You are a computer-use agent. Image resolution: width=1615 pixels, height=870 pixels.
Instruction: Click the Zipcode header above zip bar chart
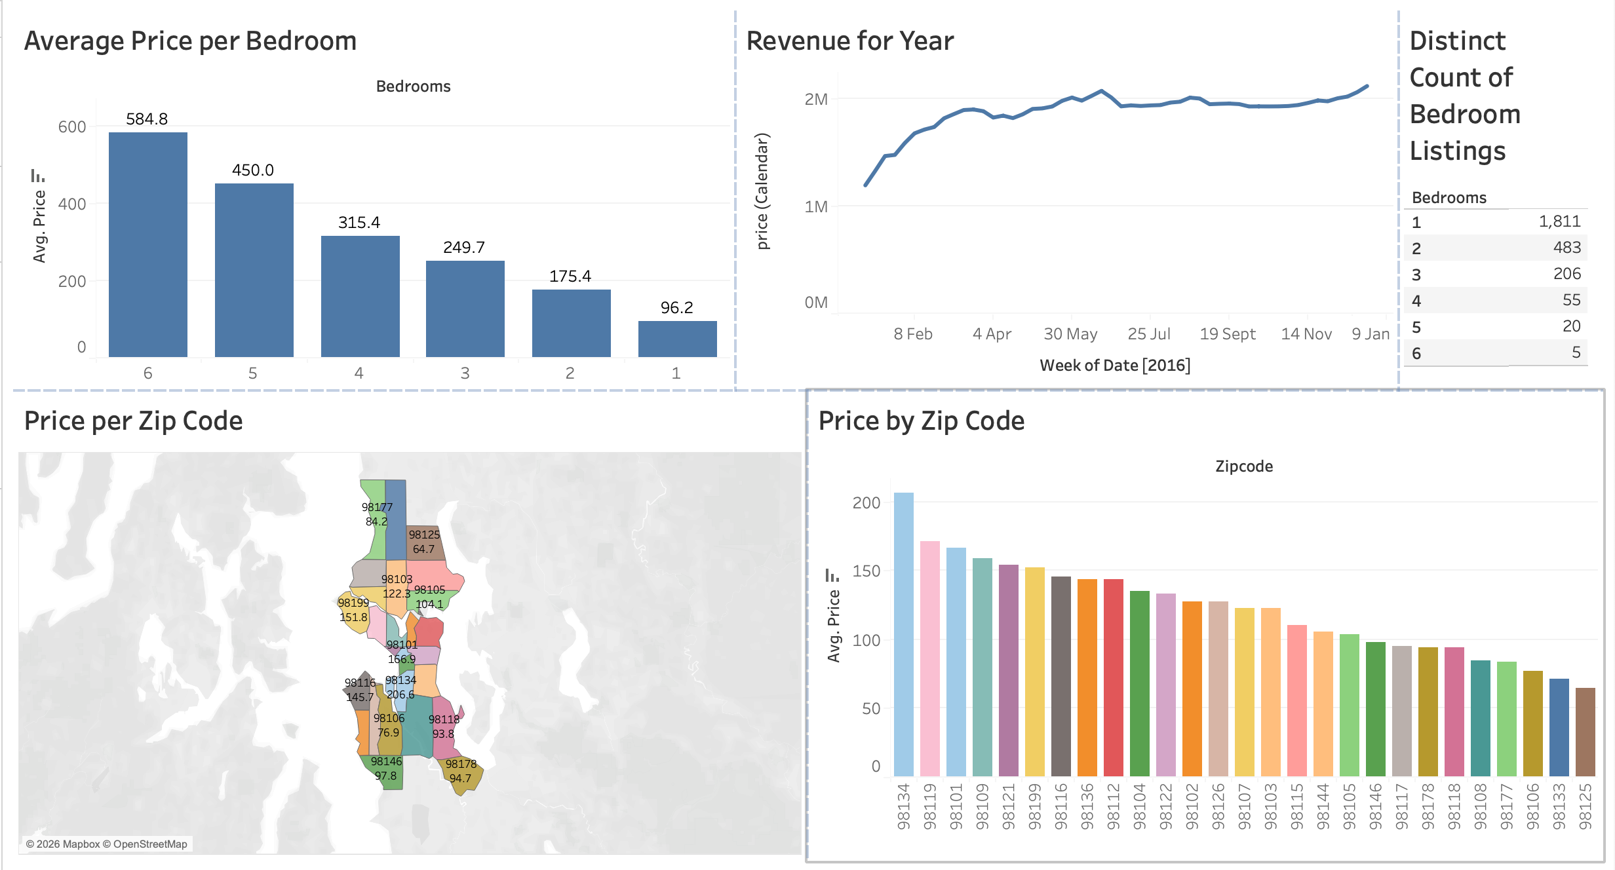[1243, 466]
